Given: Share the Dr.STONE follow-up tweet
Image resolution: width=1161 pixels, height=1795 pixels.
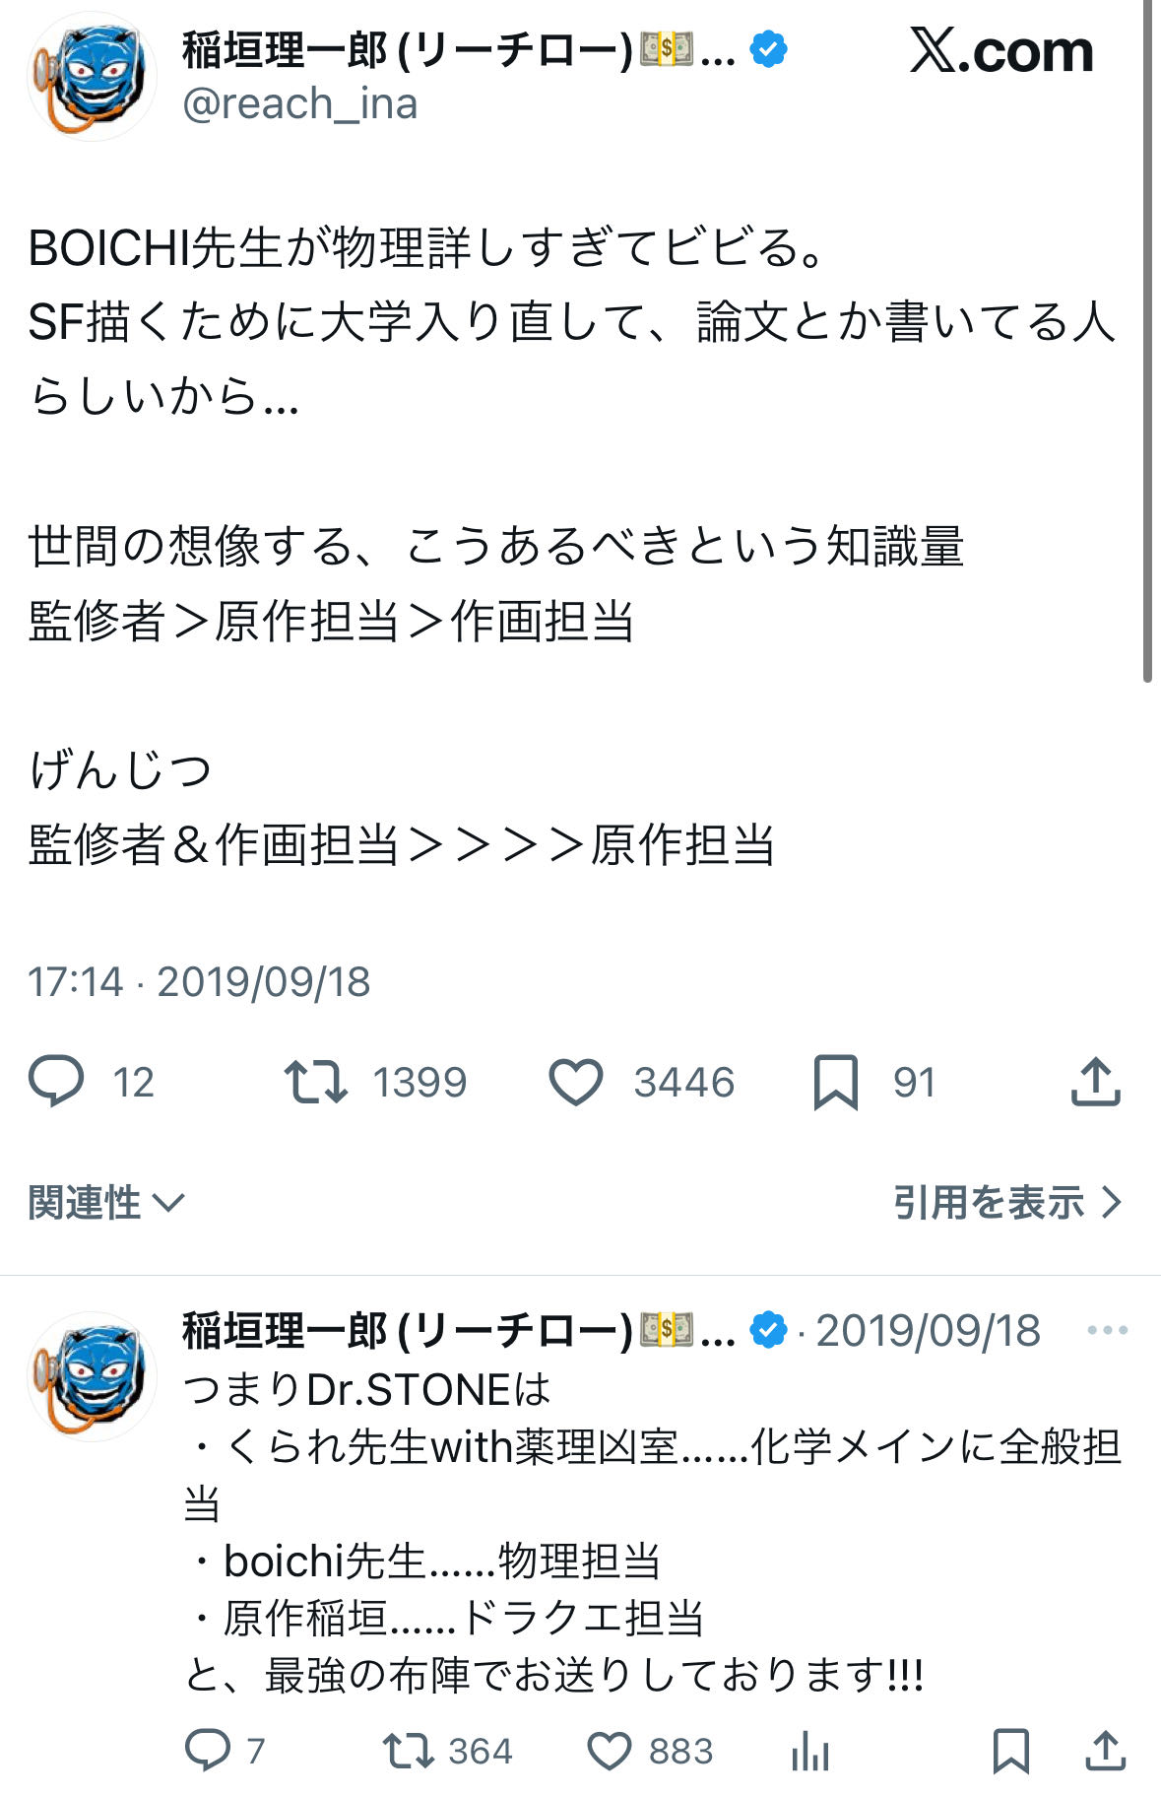Looking at the screenshot, I should click(x=1105, y=1751).
